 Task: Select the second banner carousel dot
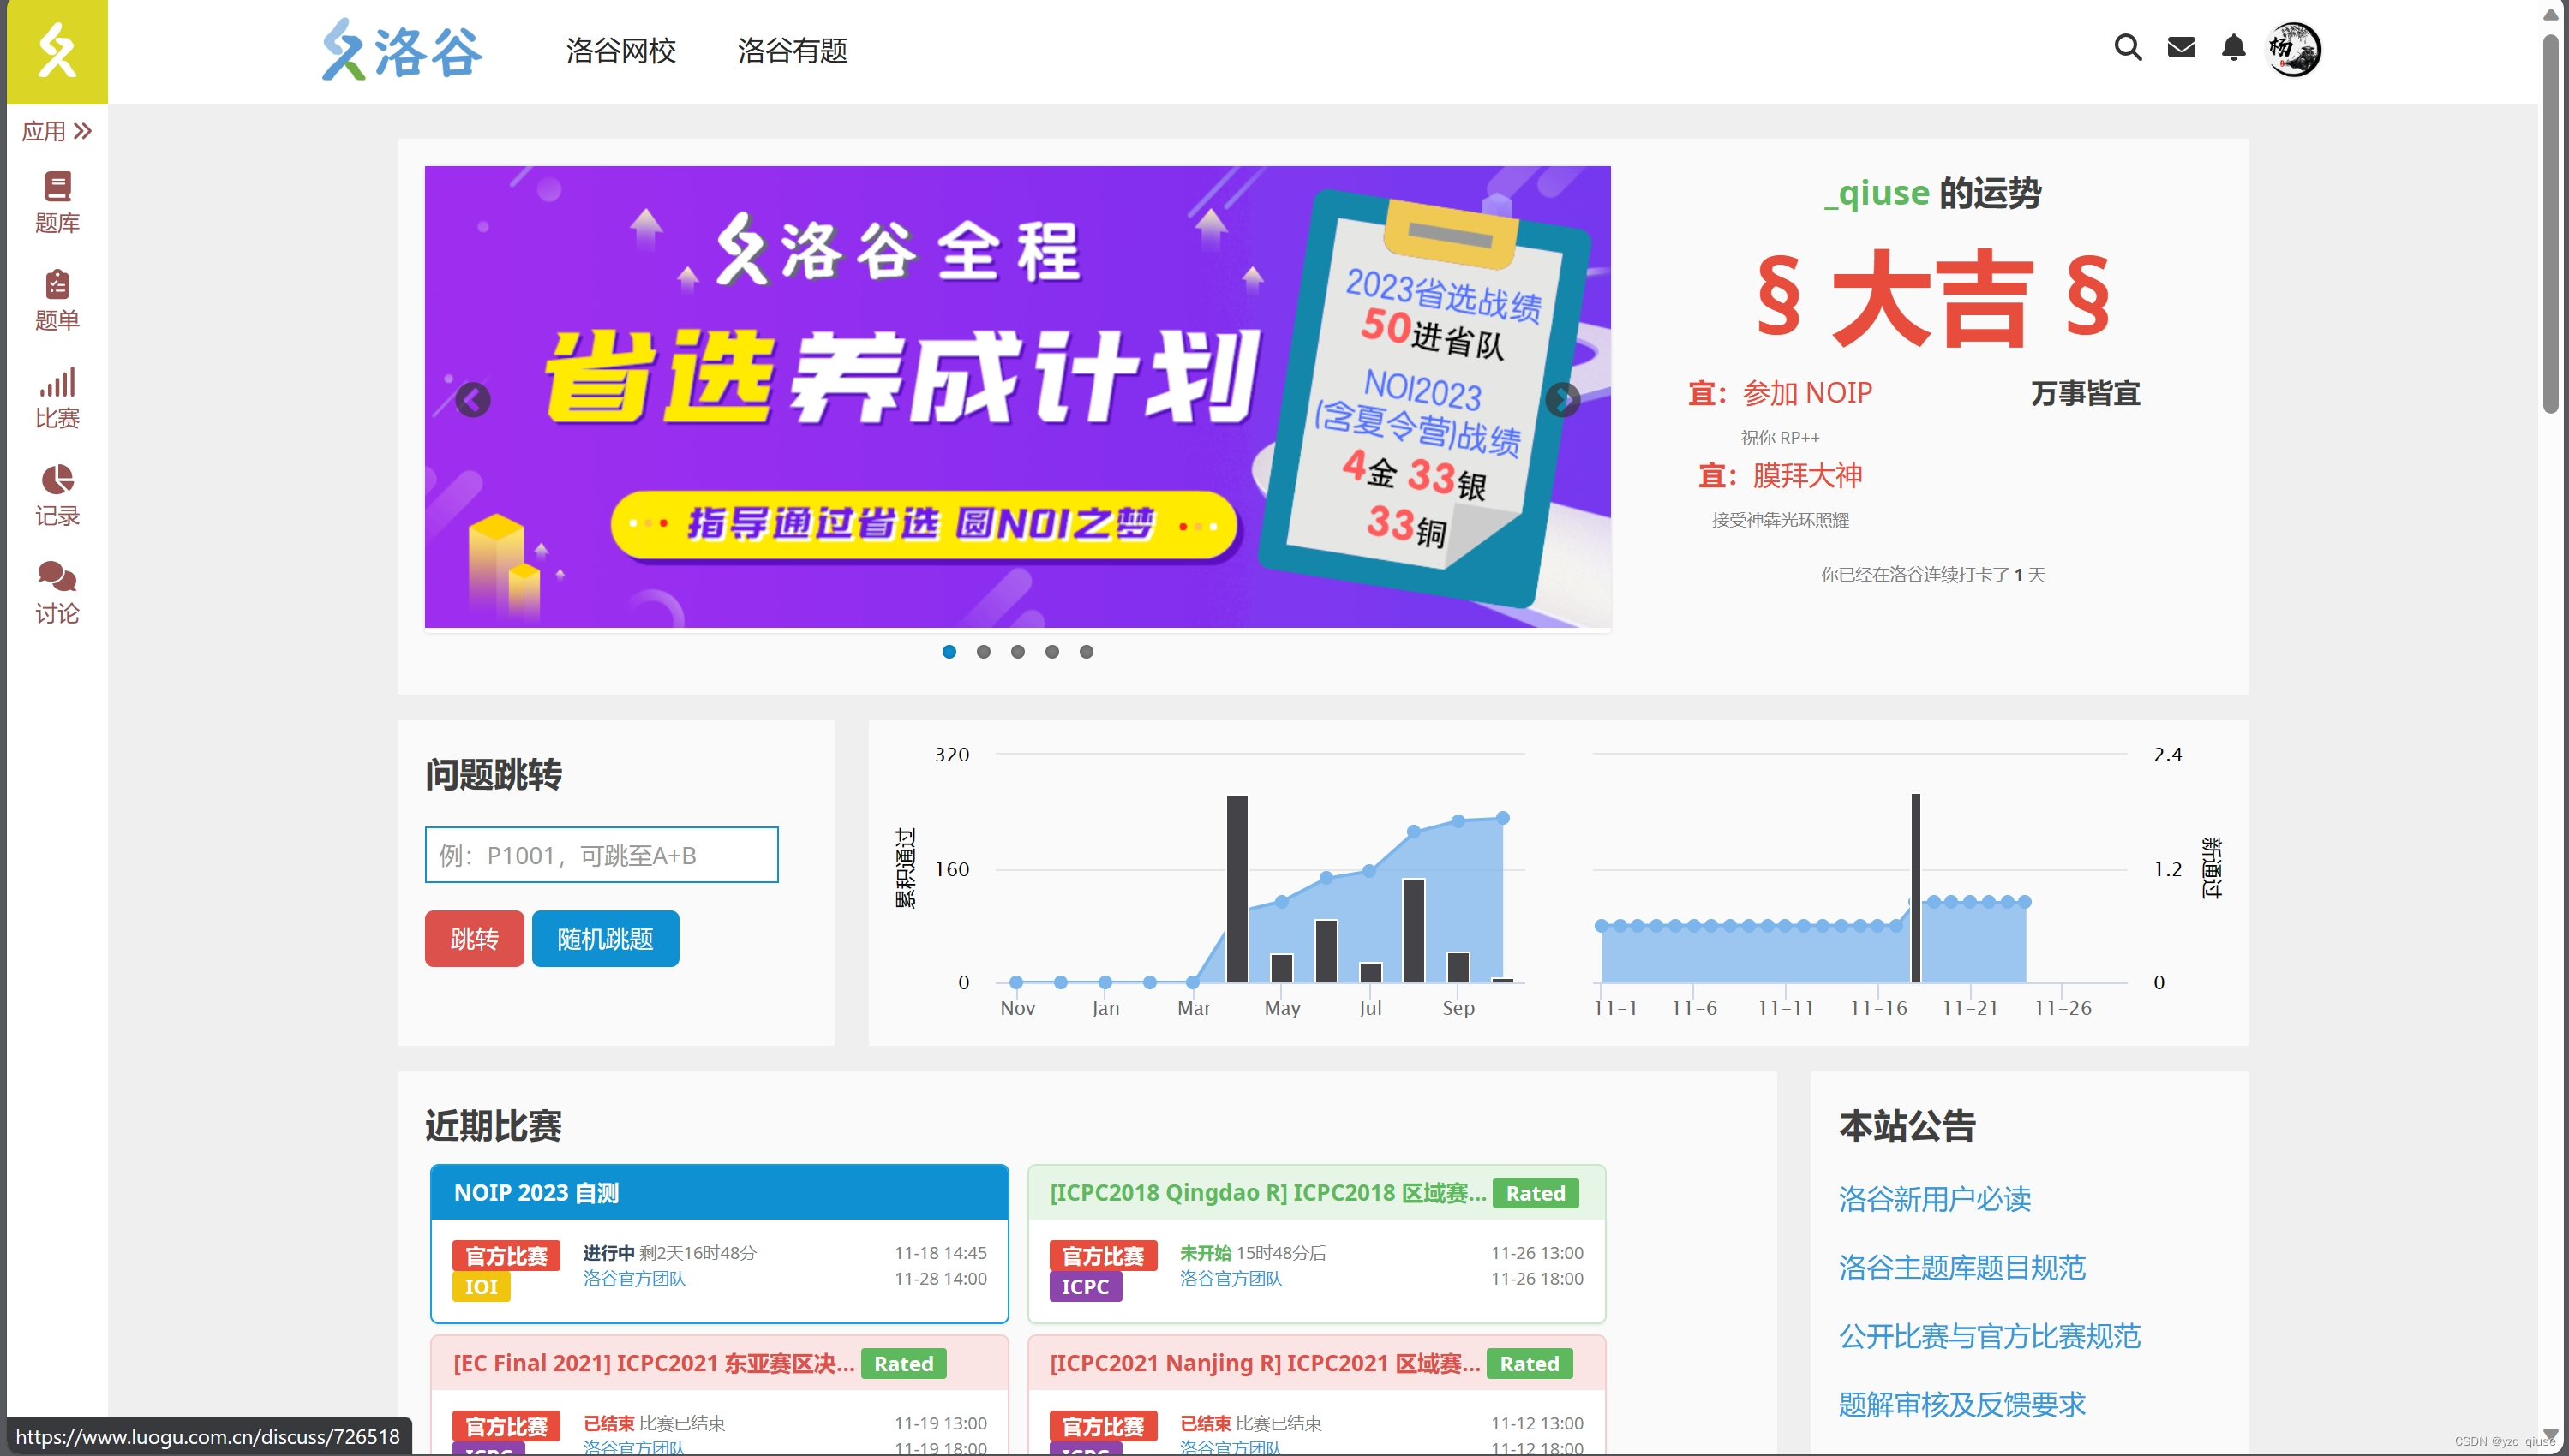(984, 652)
